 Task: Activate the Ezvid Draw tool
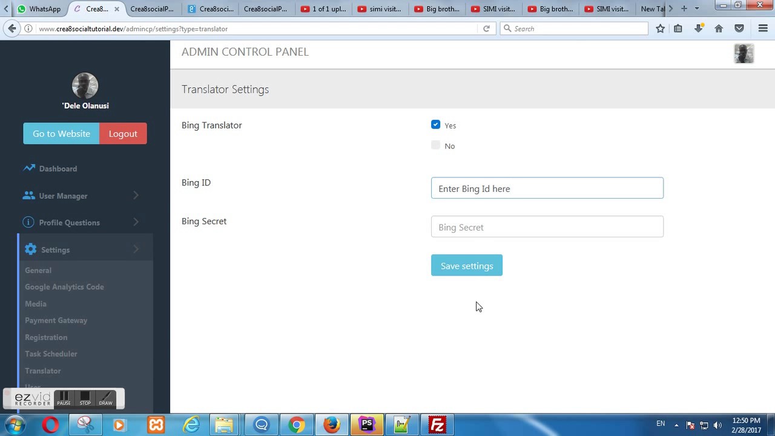[x=106, y=398]
